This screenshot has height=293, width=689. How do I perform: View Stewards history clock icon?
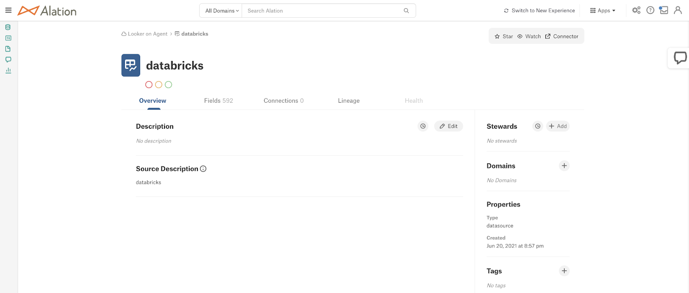tap(538, 126)
